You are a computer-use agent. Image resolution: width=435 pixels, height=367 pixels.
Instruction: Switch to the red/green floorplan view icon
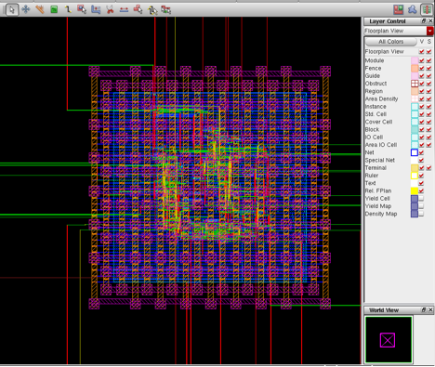pyautogui.click(x=399, y=9)
